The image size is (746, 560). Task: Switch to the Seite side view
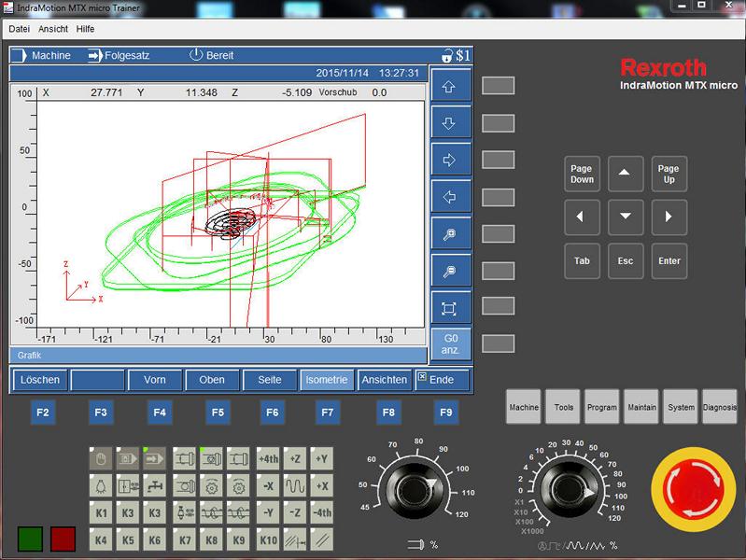[269, 380]
